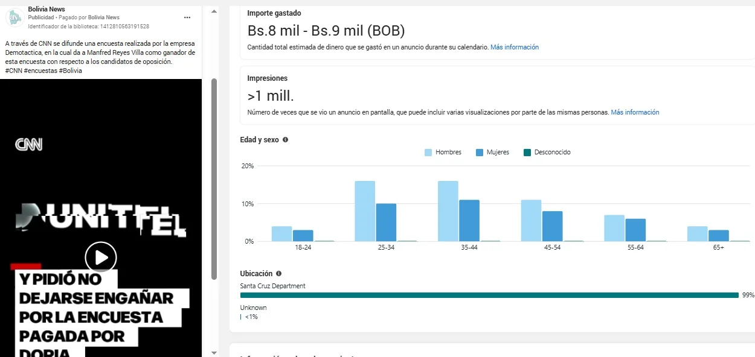Select the Santa Cruz Department location bar

coord(489,295)
